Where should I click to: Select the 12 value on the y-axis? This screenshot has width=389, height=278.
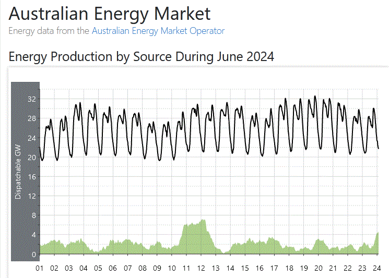32,196
